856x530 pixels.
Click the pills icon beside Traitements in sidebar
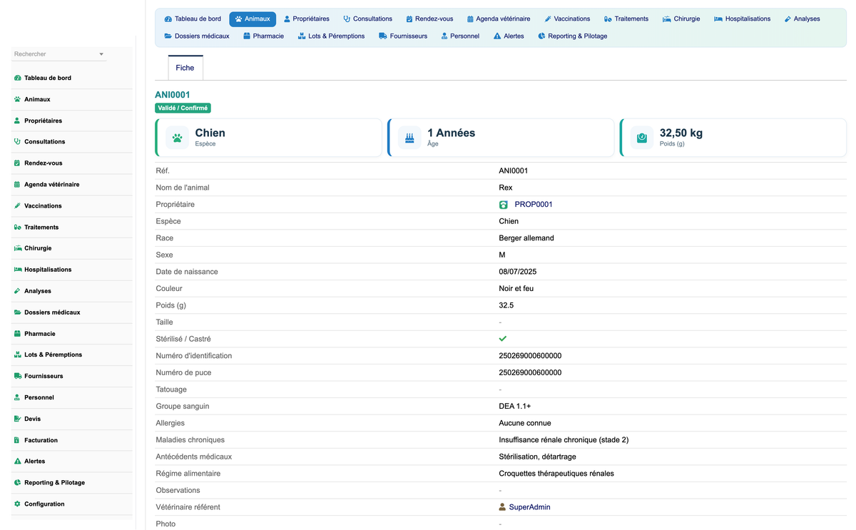(x=17, y=227)
